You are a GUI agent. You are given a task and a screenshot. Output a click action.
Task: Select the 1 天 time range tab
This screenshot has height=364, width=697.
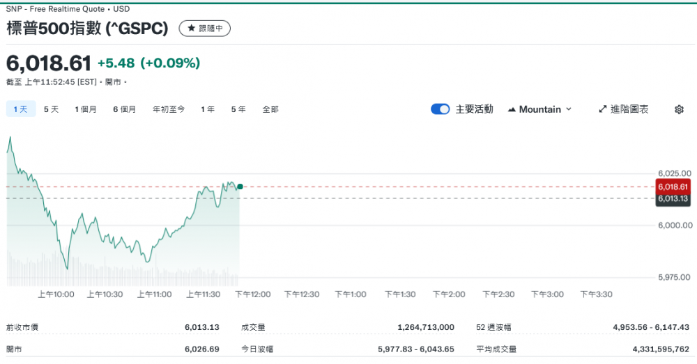tap(20, 109)
